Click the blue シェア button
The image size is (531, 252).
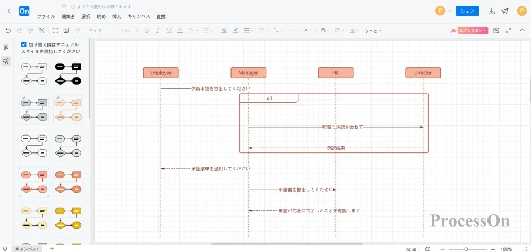(x=467, y=11)
